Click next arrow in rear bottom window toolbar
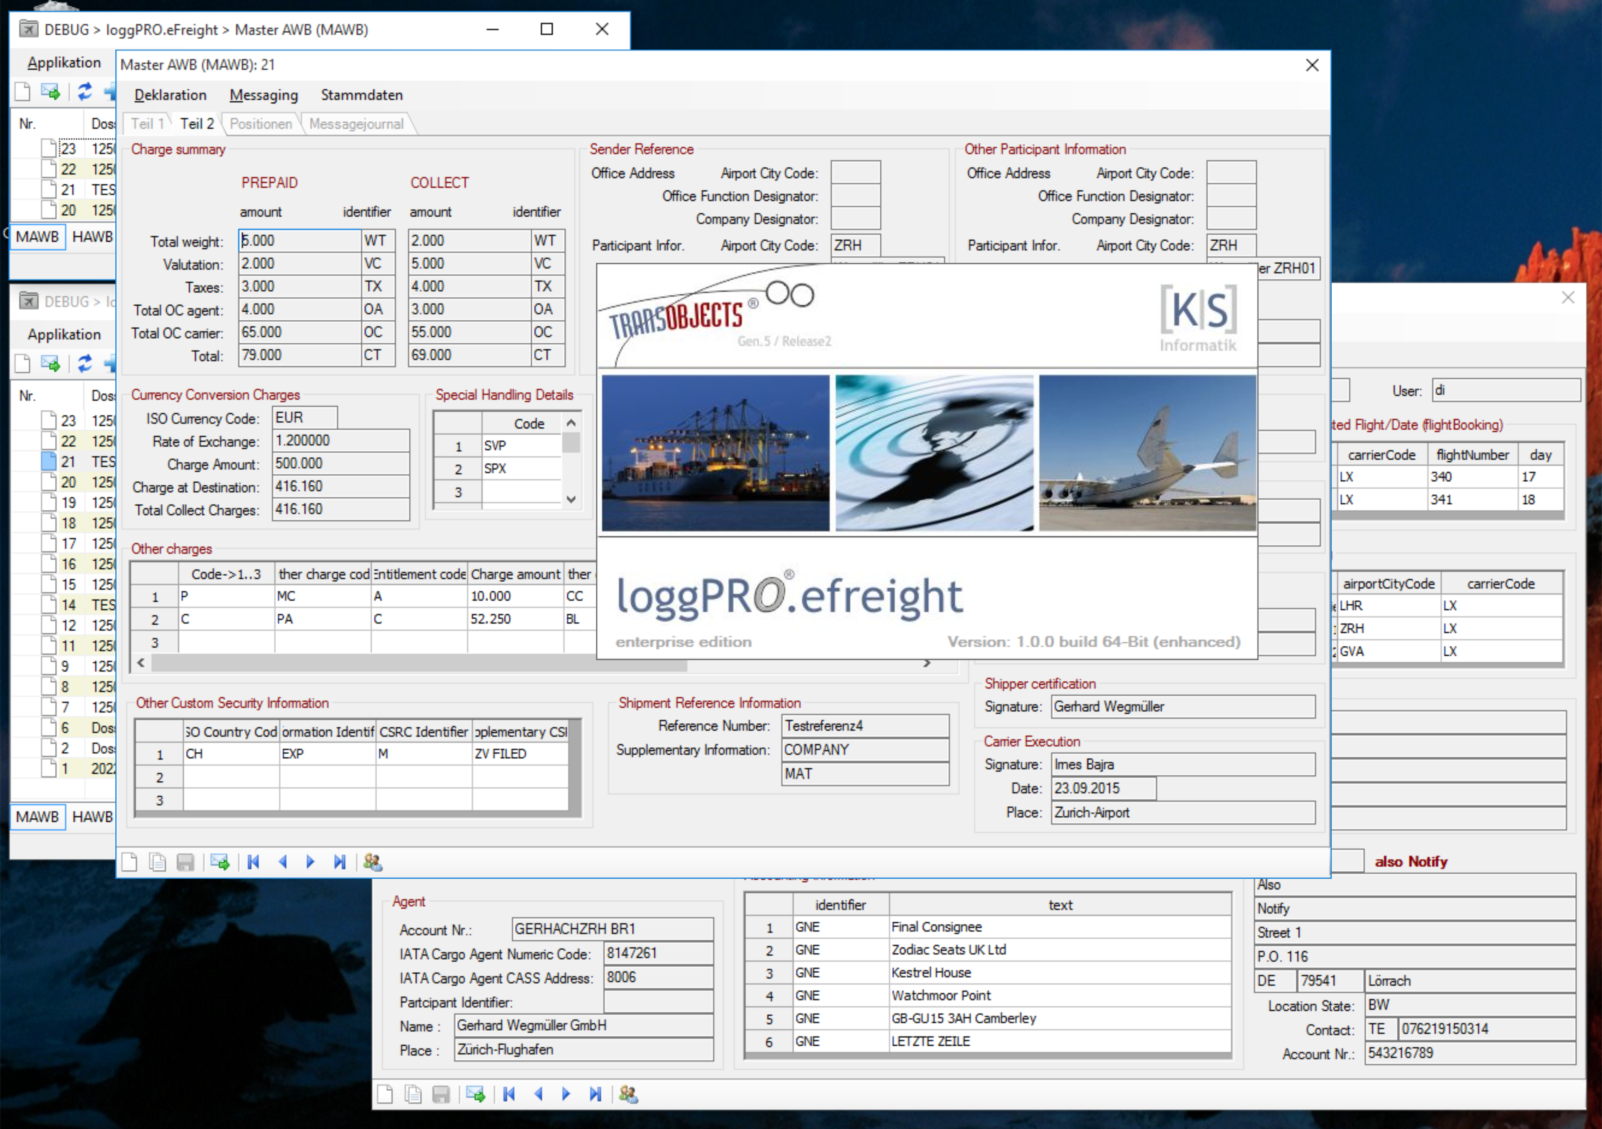The height and width of the screenshot is (1129, 1602). click(x=566, y=1094)
